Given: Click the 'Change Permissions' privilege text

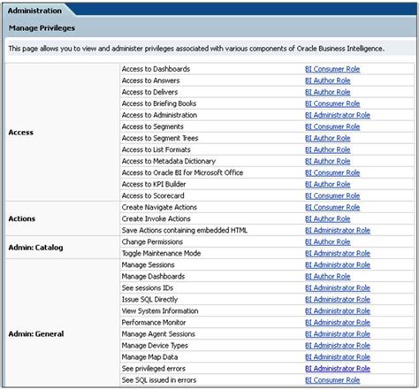Looking at the screenshot, I should coord(152,241).
